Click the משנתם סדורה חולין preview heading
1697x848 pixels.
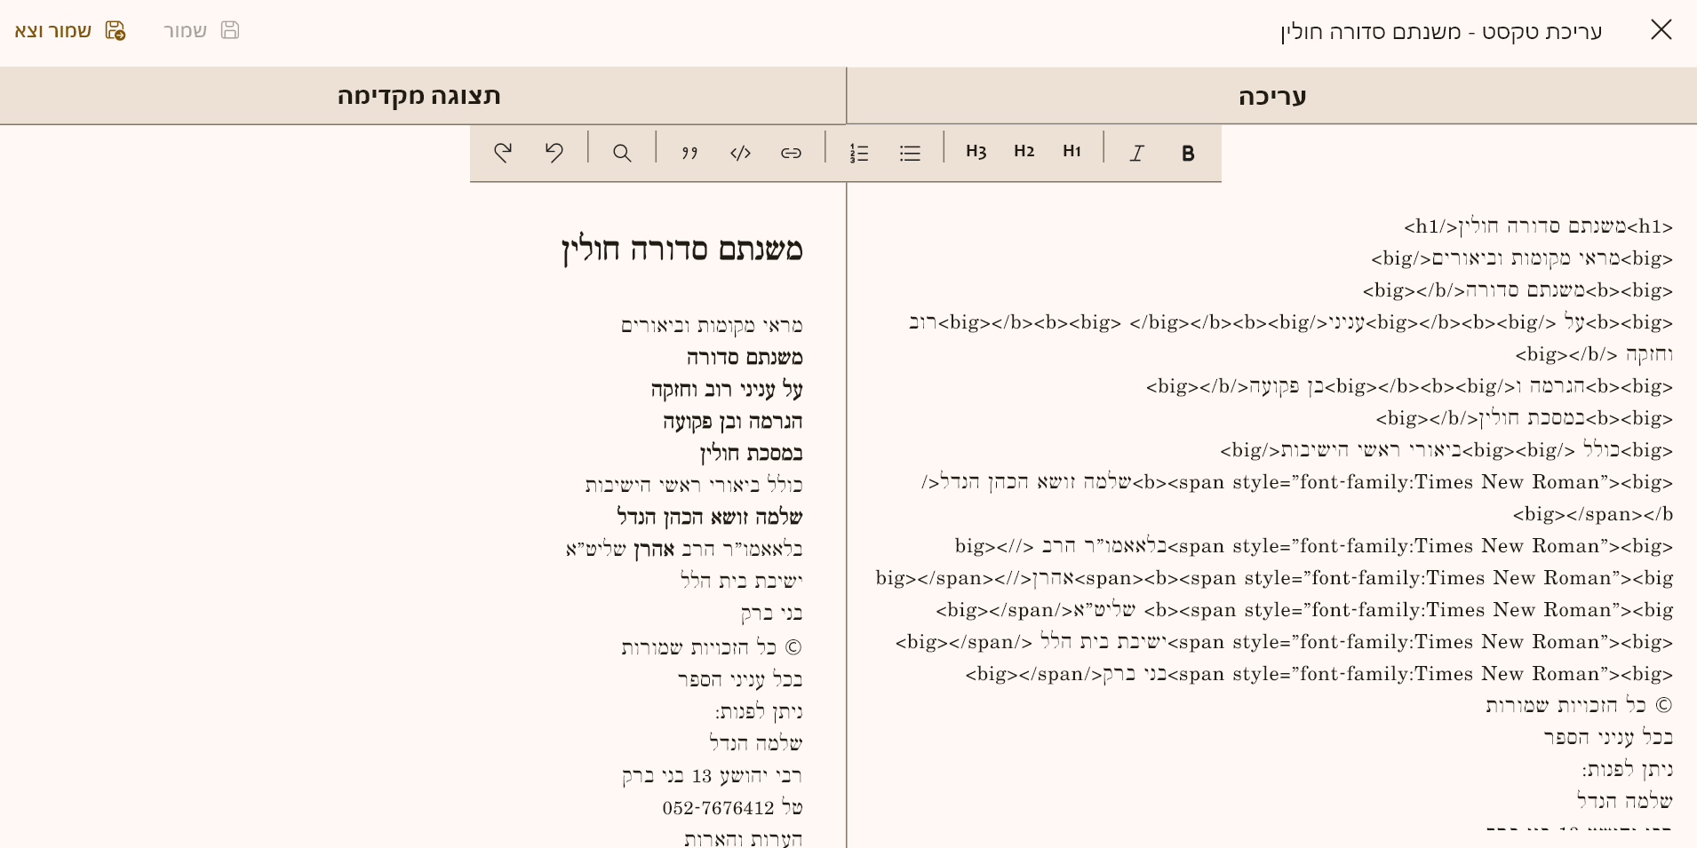[681, 250]
